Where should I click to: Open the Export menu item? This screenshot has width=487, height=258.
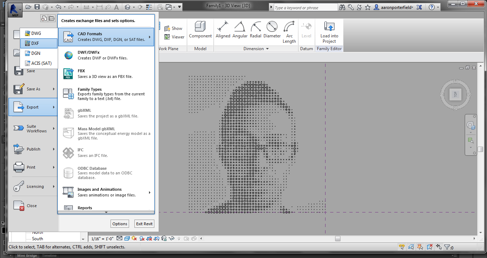[33, 107]
